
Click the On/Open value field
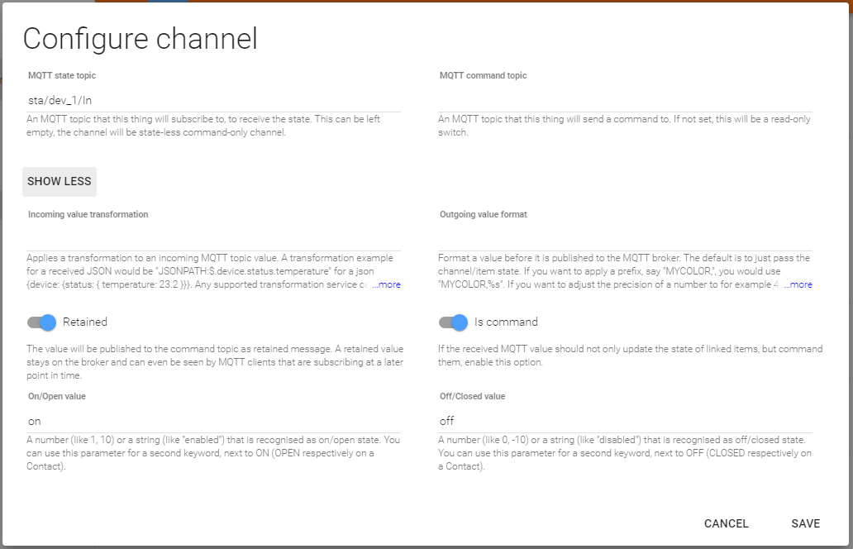(213, 421)
